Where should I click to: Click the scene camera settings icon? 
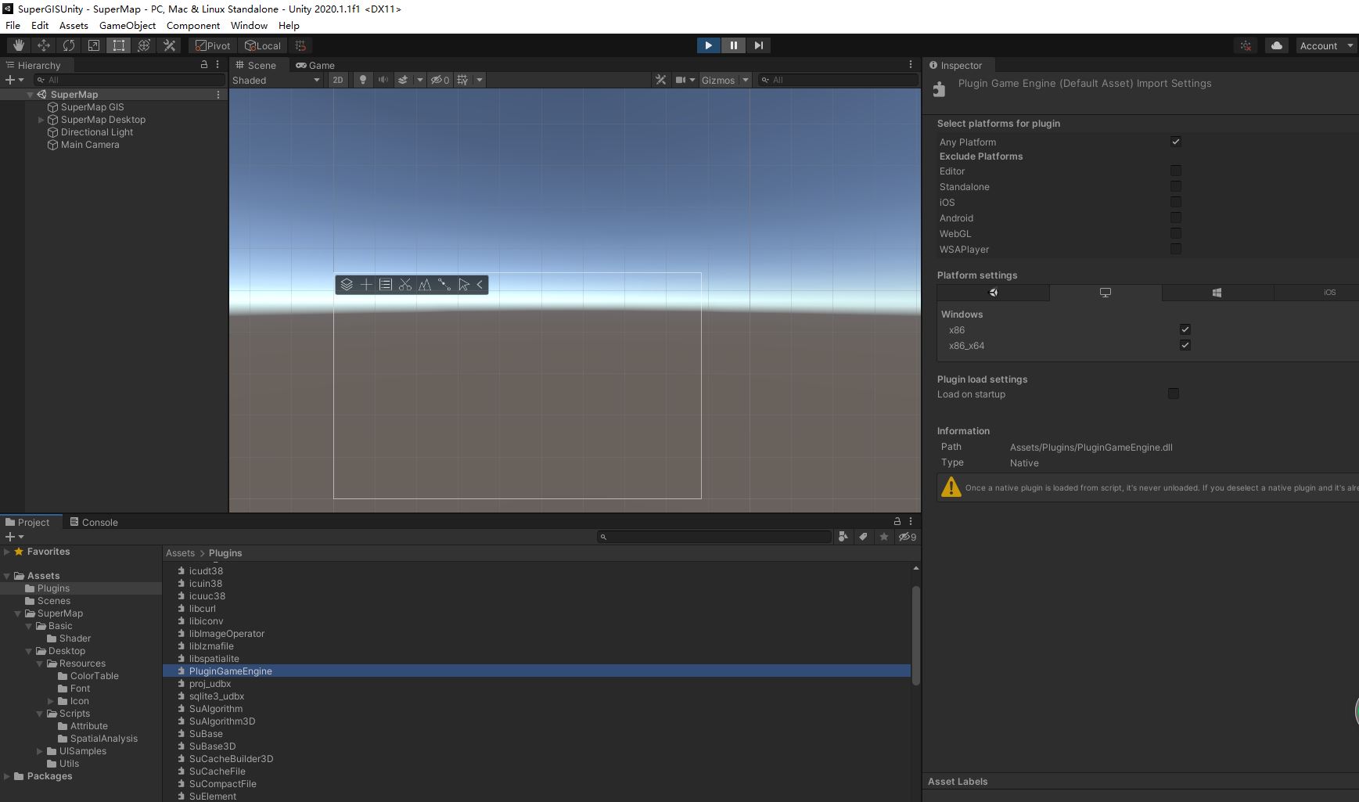tap(681, 80)
